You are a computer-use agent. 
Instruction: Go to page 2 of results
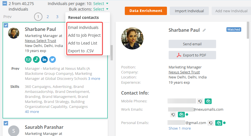(x=48, y=17)
